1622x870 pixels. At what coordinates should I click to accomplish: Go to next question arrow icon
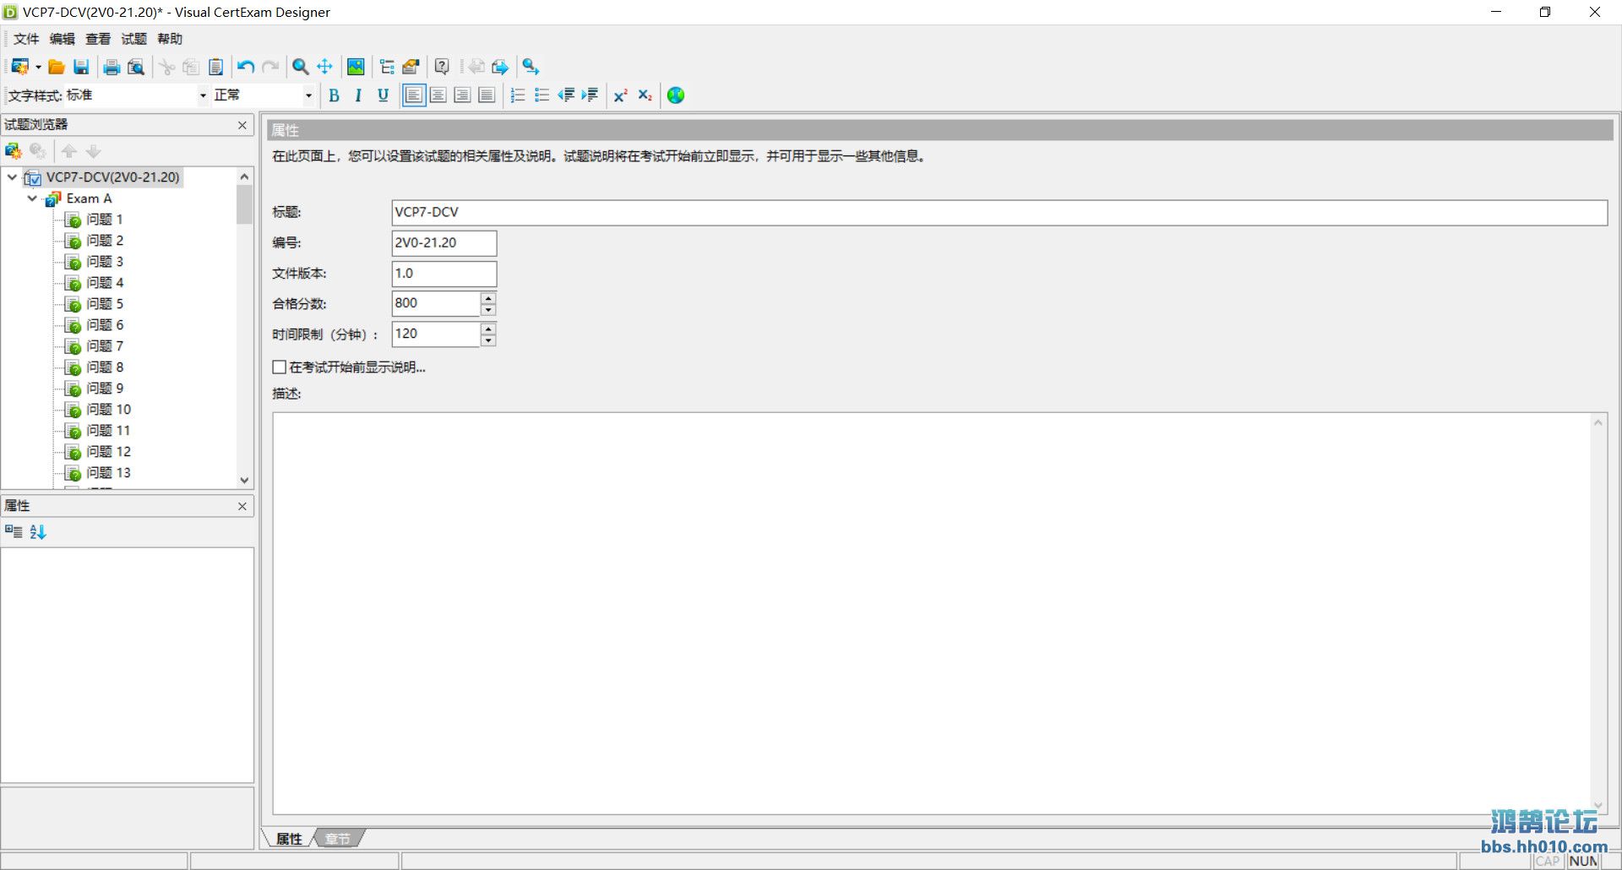pos(500,67)
